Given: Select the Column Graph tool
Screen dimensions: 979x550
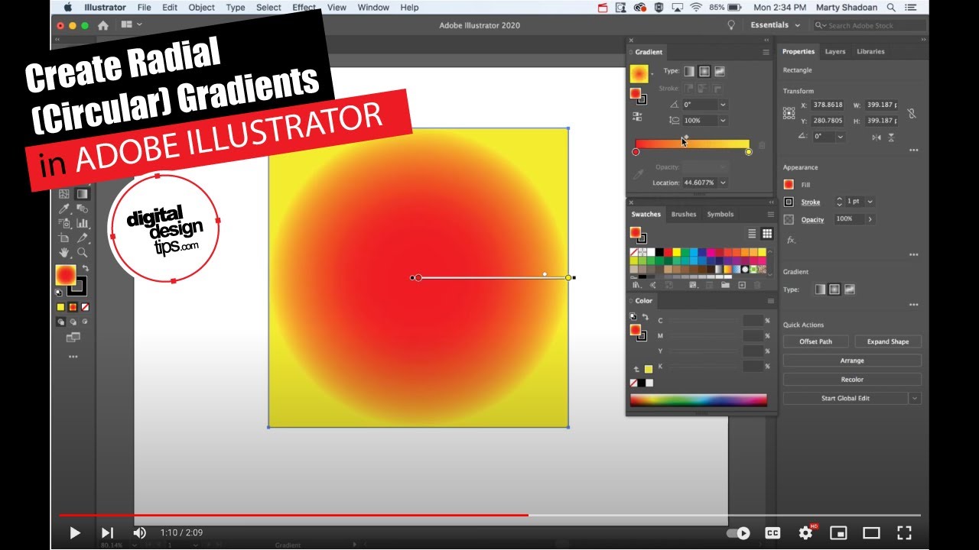Looking at the screenshot, I should [x=83, y=223].
